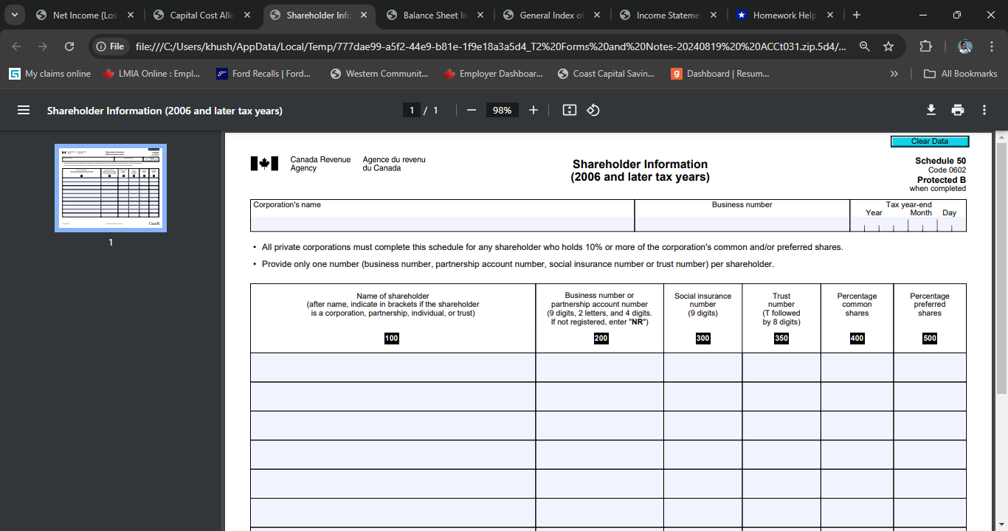
Task: Click the Corporation's name field
Action: coord(442,223)
